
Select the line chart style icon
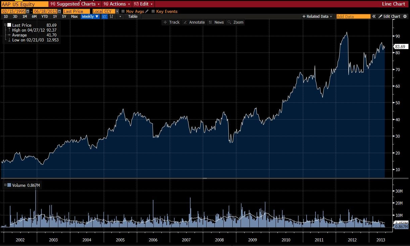(105, 17)
